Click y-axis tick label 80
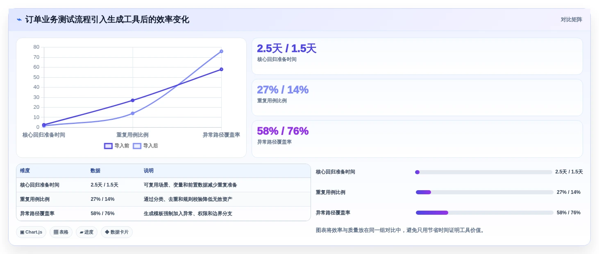The height and width of the screenshot is (254, 599). coord(36,47)
